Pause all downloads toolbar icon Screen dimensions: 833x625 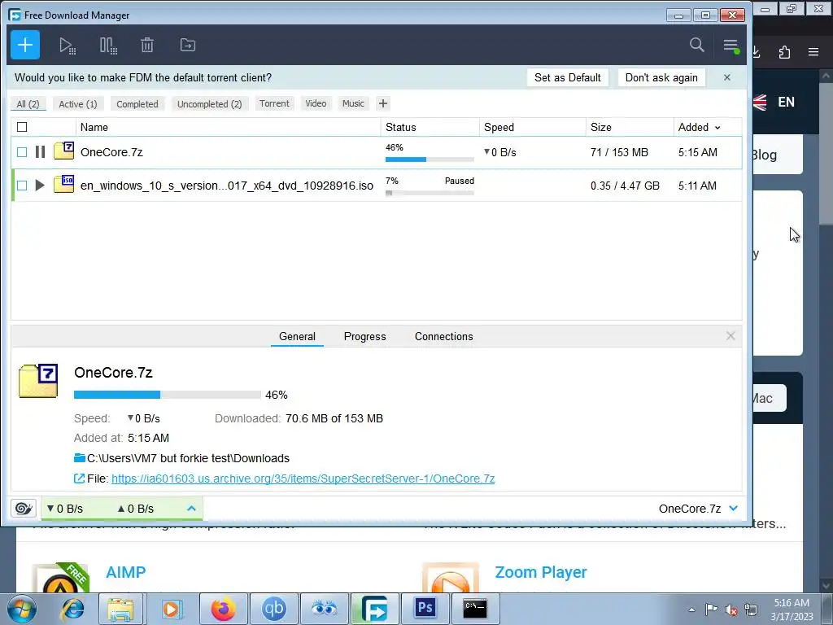[x=108, y=46]
